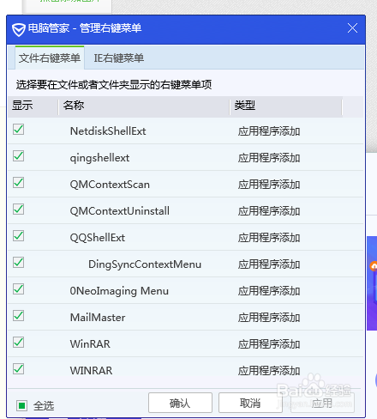The height and width of the screenshot is (419, 377).
Task: Click 应用程序添加 type in MailMaster row
Action: pos(269,318)
